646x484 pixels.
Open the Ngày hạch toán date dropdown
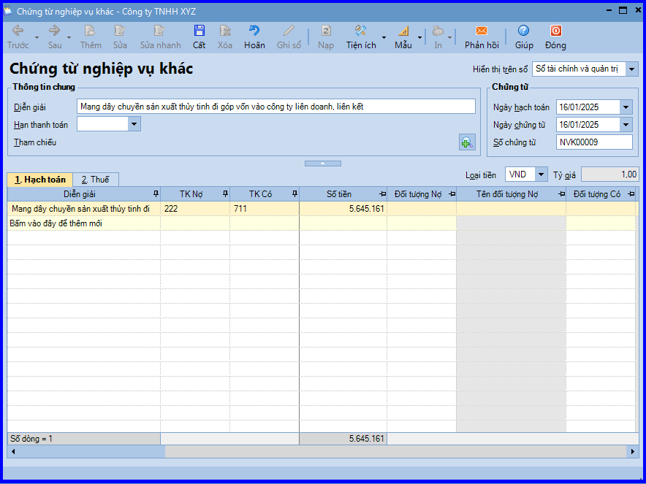(x=626, y=107)
